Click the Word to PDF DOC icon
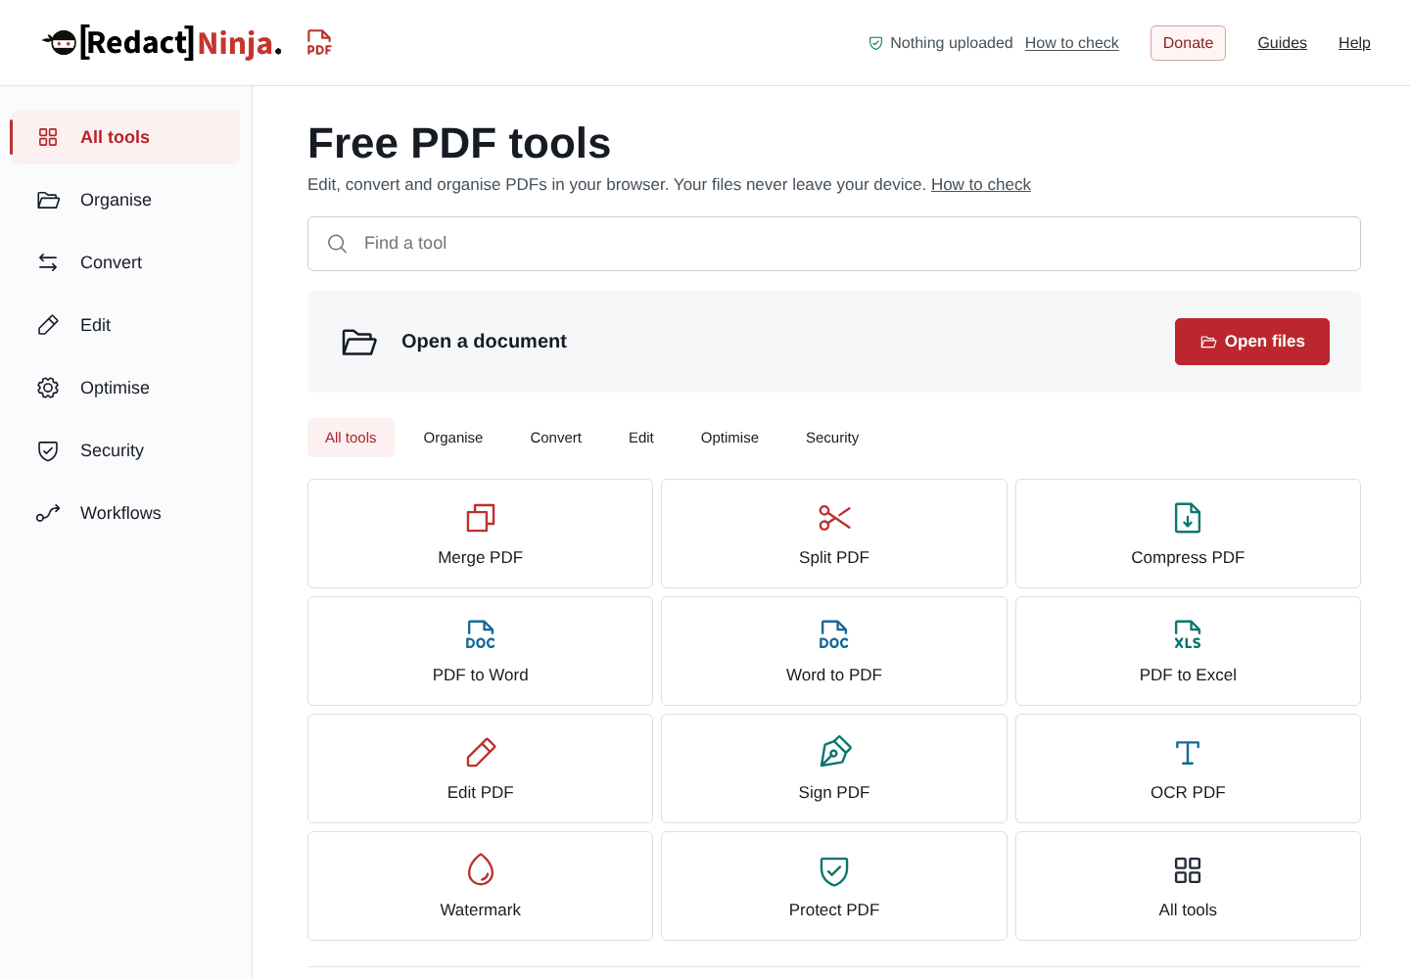Screen dimensions: 1410x979 tap(834, 635)
